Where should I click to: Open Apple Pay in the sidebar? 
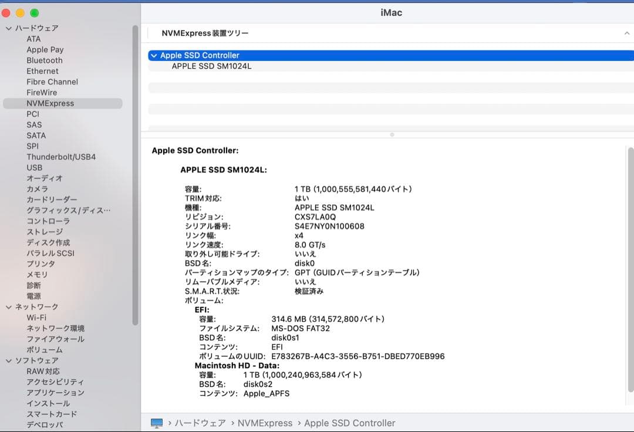point(45,50)
